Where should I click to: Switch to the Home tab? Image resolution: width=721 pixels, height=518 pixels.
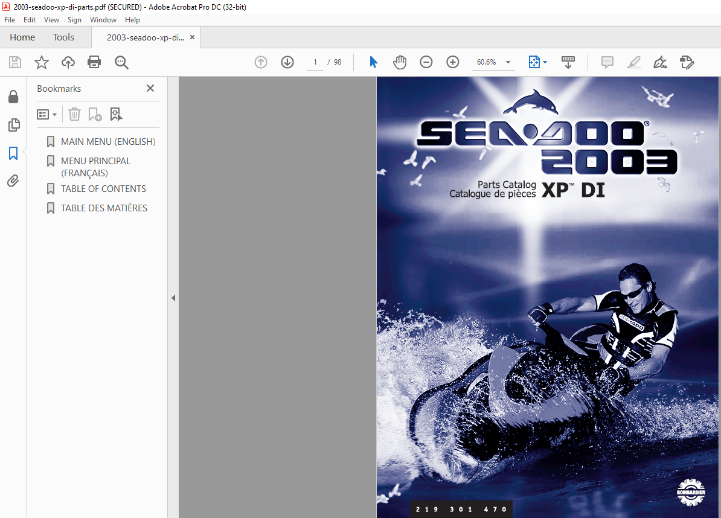pos(22,37)
